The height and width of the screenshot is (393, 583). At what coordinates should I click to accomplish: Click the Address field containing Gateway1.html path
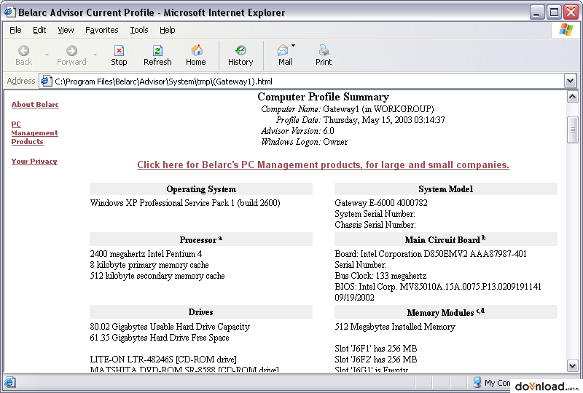(302, 81)
